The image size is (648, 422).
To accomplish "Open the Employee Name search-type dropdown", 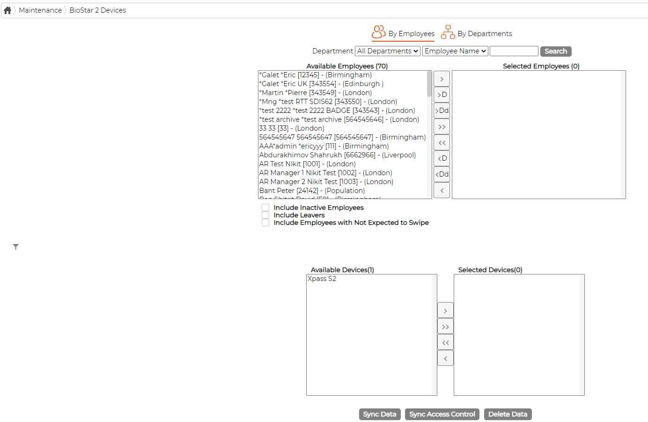I will pyautogui.click(x=455, y=51).
